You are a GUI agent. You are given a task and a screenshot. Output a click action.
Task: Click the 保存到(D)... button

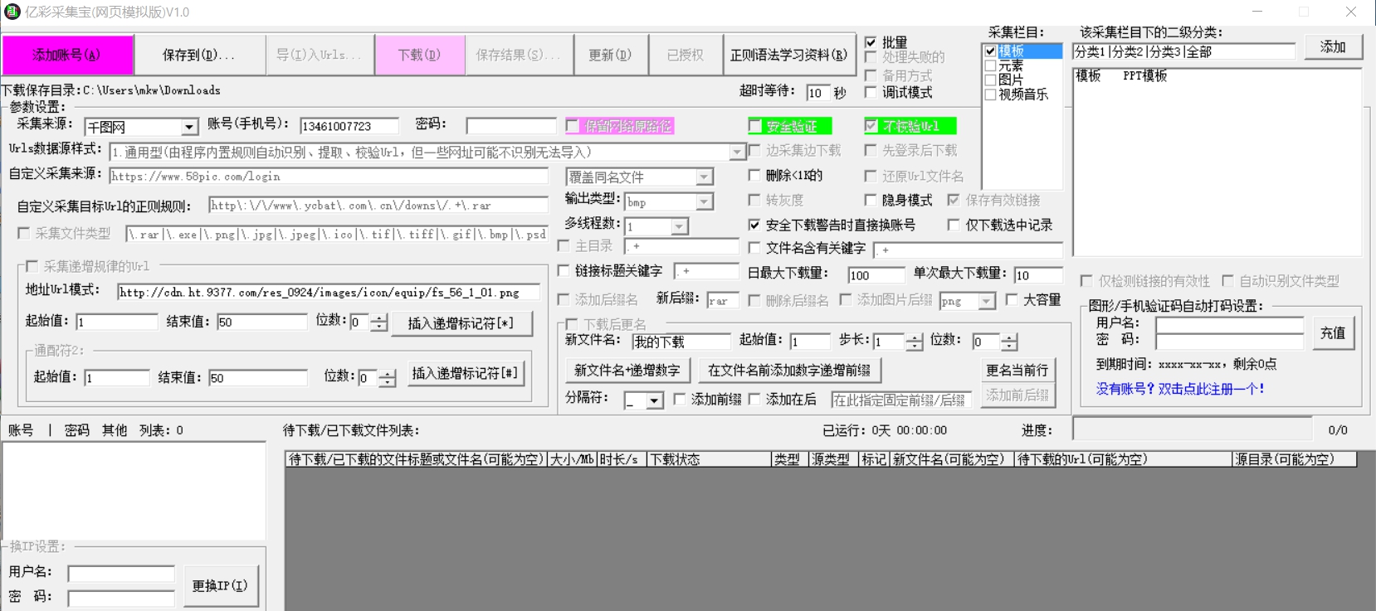199,56
